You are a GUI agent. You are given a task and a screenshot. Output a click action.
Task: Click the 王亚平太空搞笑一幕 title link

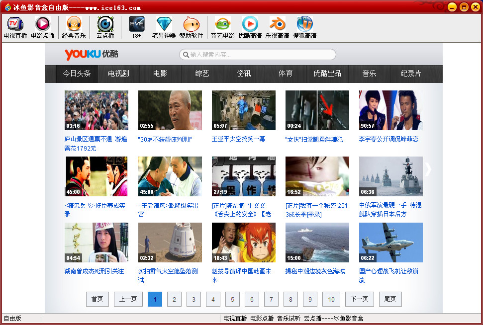[238, 139]
